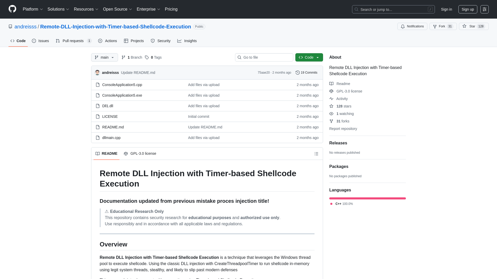Focus the Go to file field
497x279 pixels.
(x=264, y=57)
